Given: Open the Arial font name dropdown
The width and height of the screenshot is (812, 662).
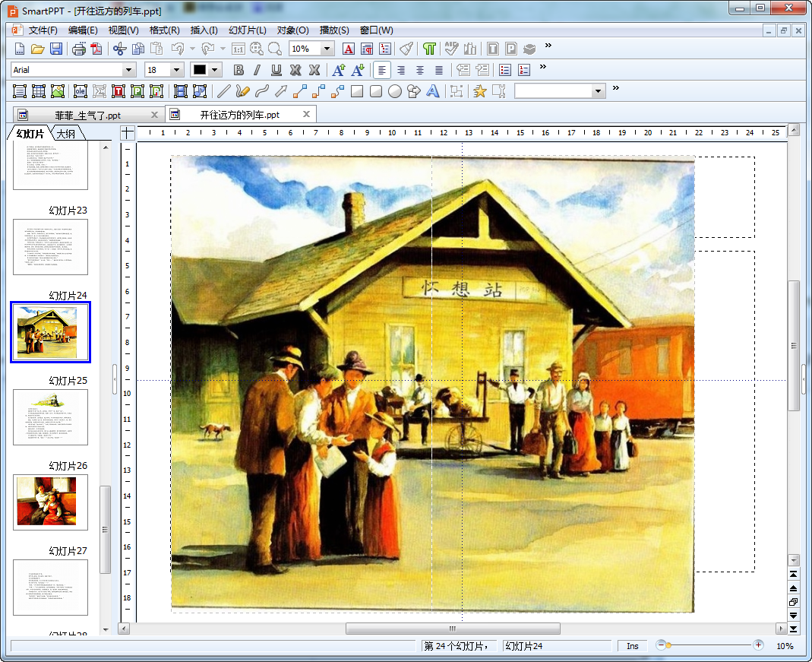Looking at the screenshot, I should [128, 70].
